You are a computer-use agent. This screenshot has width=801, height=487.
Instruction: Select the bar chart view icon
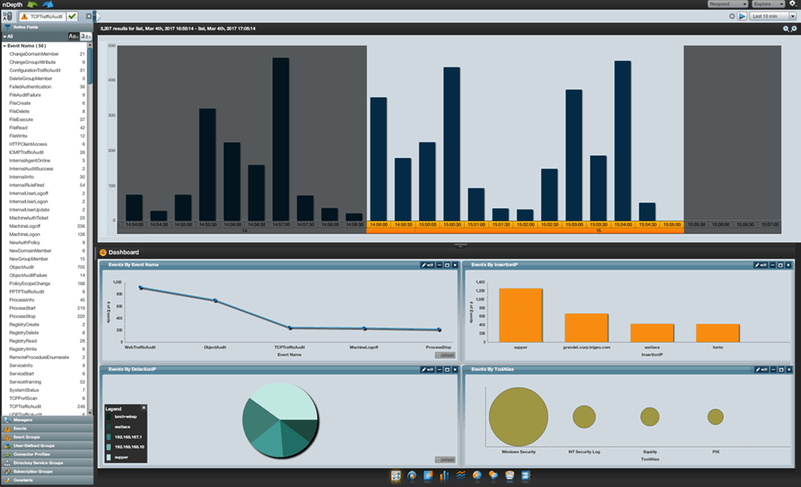pyautogui.click(x=444, y=476)
